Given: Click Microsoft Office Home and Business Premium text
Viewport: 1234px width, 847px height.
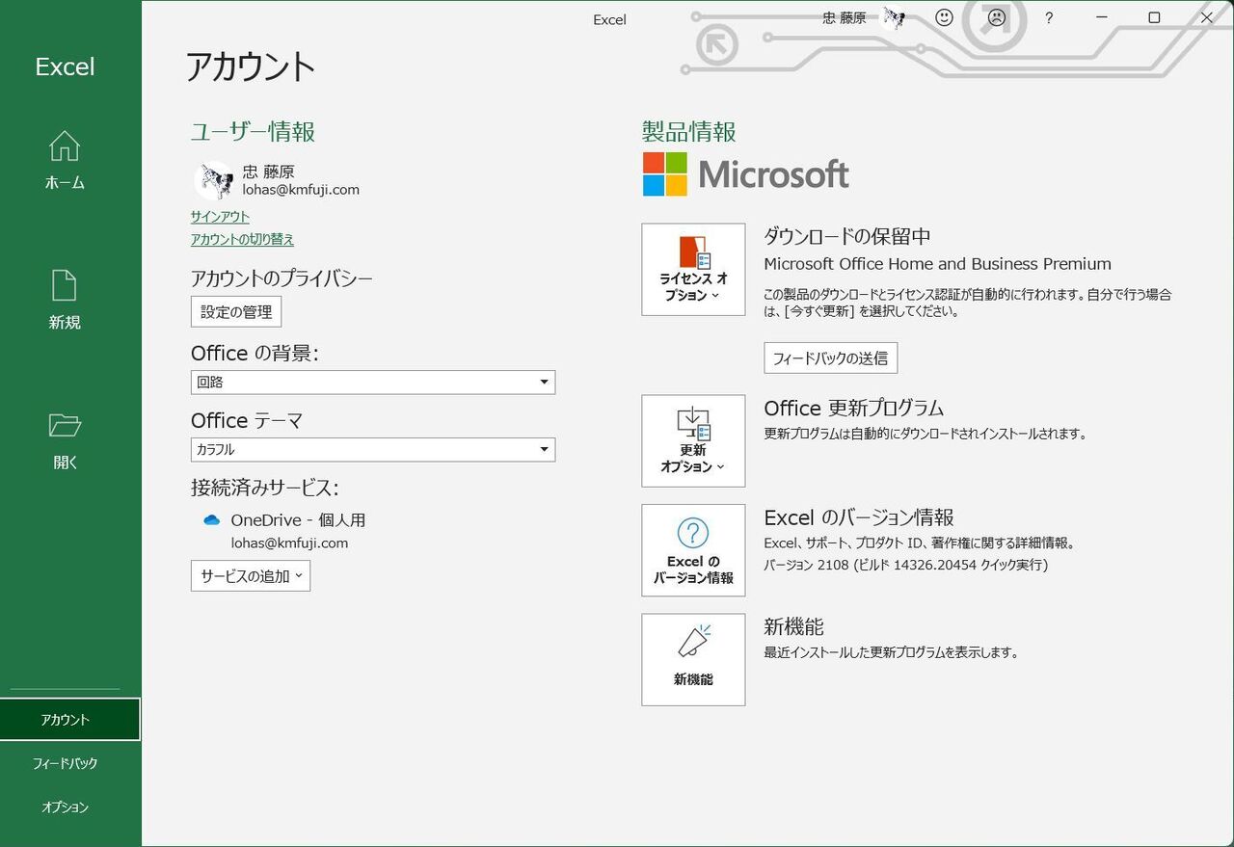Looking at the screenshot, I should (x=937, y=264).
